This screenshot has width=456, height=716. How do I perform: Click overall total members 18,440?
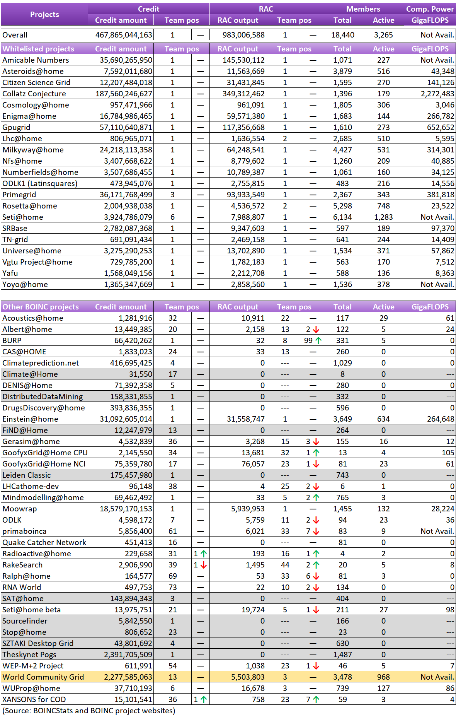click(343, 35)
